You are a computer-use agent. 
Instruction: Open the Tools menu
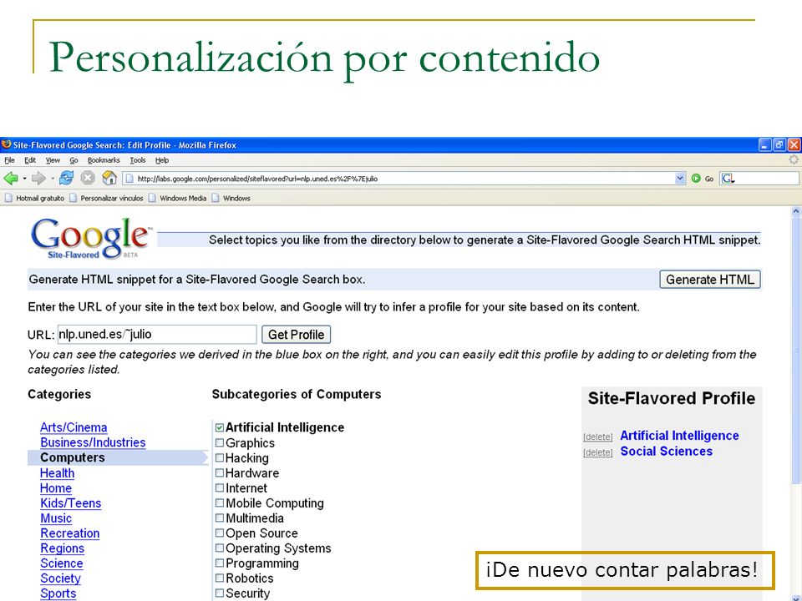pos(138,160)
